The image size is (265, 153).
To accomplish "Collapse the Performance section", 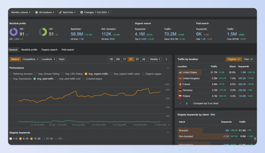I will pyautogui.click(x=168, y=68).
